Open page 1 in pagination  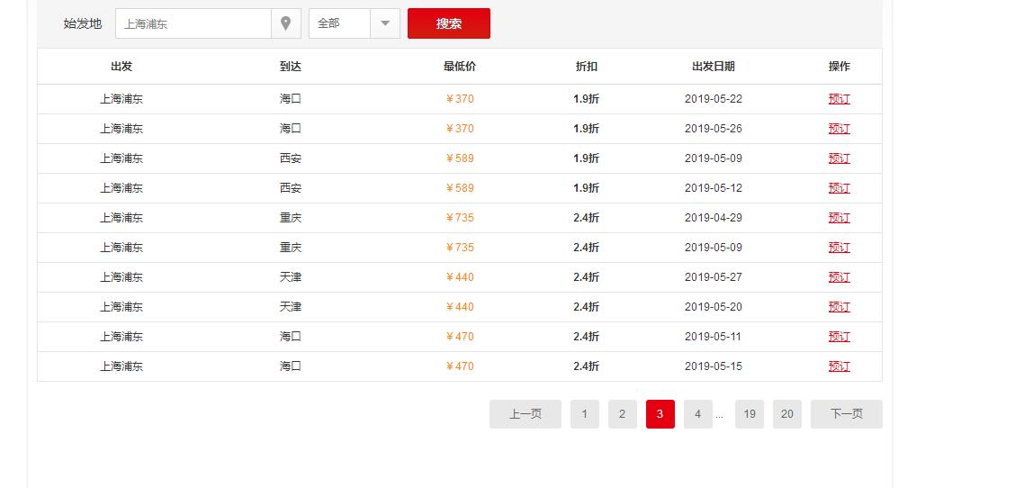[585, 414]
